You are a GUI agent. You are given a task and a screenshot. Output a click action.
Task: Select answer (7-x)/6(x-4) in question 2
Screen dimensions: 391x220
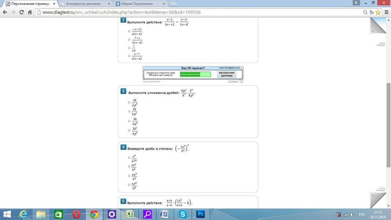(x=129, y=39)
